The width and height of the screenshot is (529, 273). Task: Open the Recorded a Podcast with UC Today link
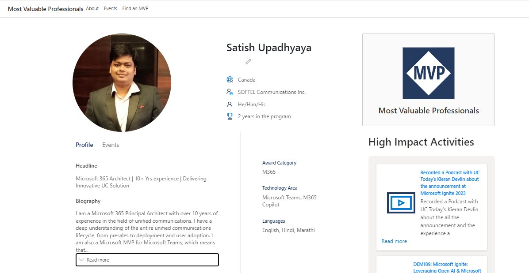tap(449, 182)
